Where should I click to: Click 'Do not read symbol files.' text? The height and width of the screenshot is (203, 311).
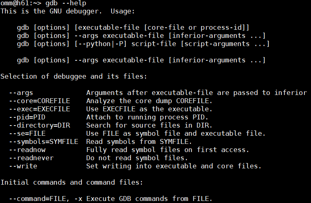[136, 158]
